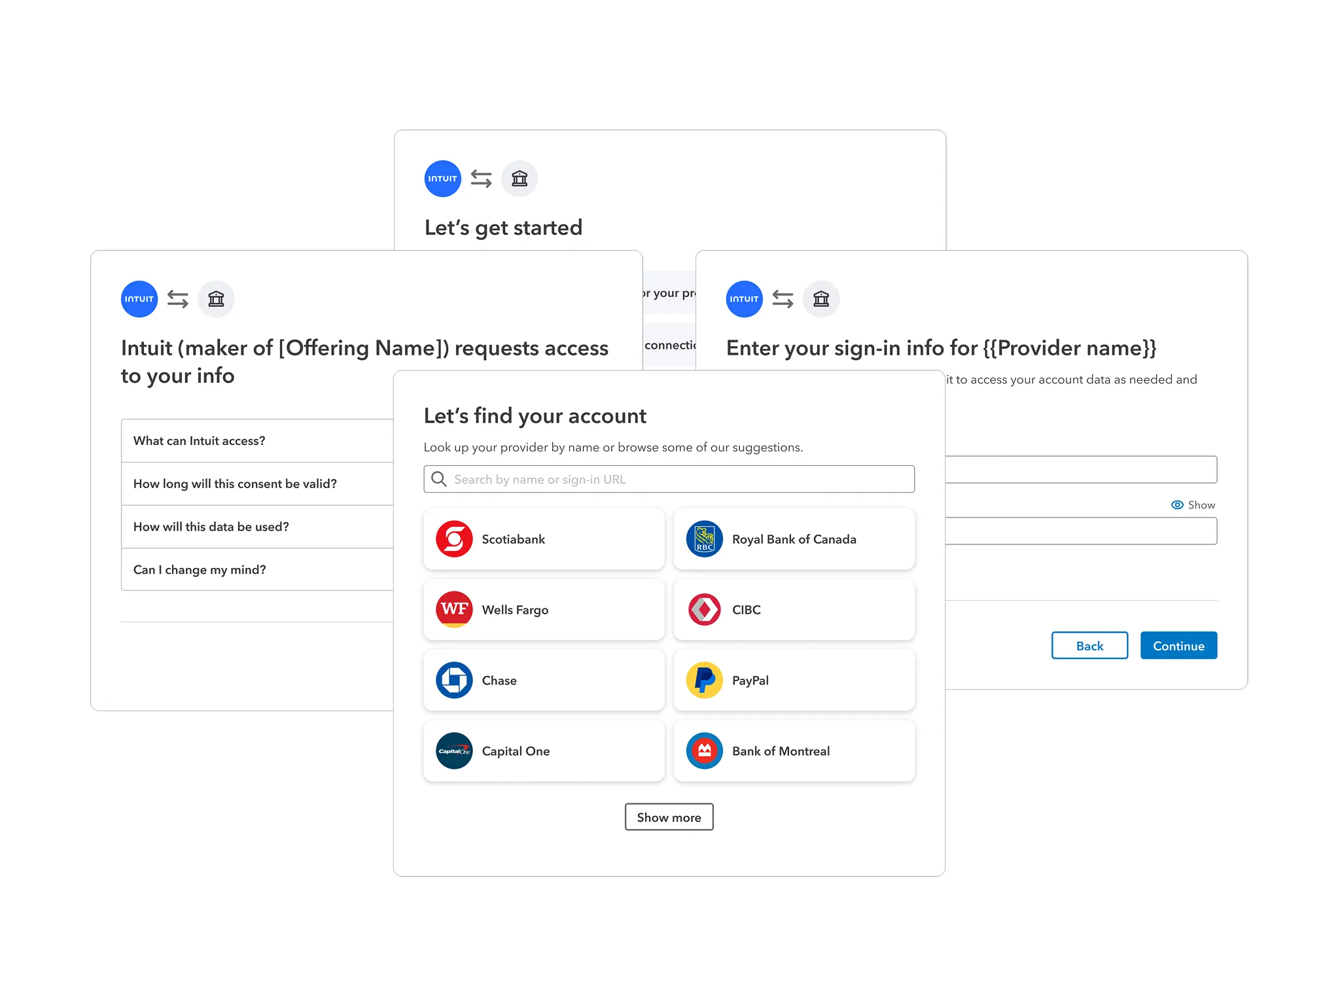The image size is (1340, 1005).
Task: Click the Show more button
Action: point(669,817)
